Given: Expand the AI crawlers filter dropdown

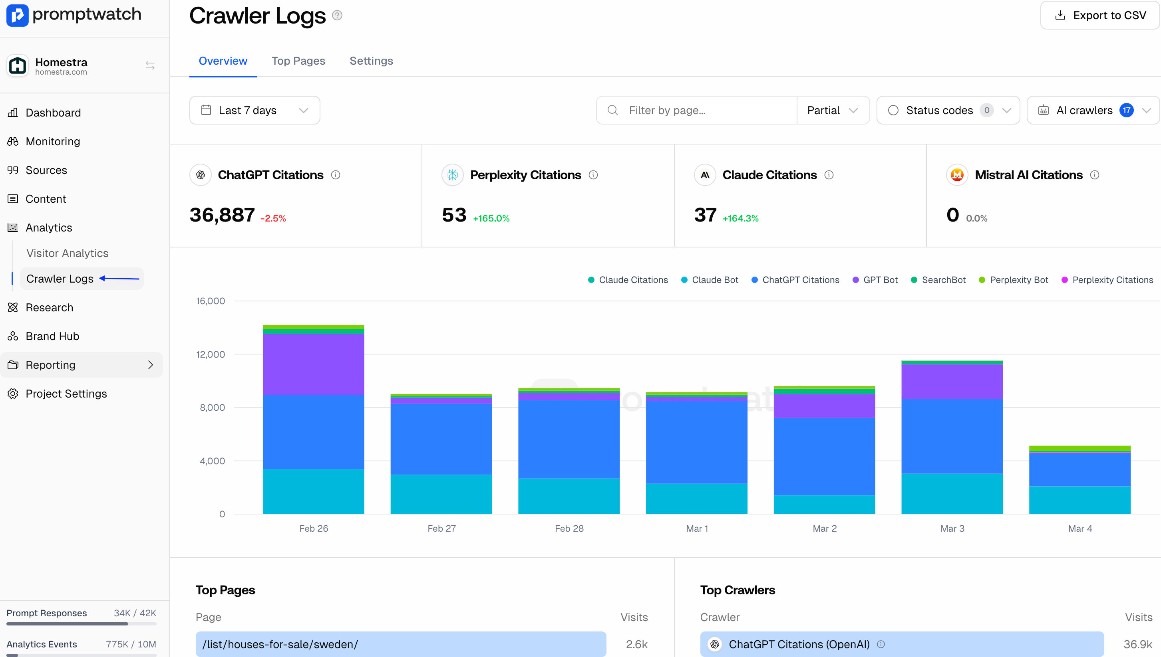Looking at the screenshot, I should click(1092, 111).
